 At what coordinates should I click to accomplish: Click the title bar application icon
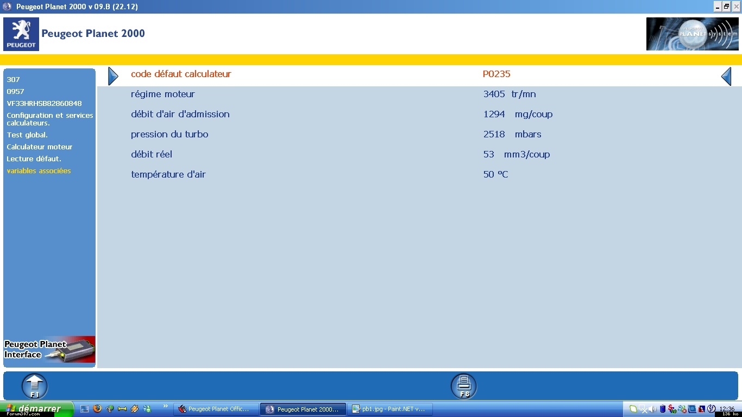coord(7,7)
